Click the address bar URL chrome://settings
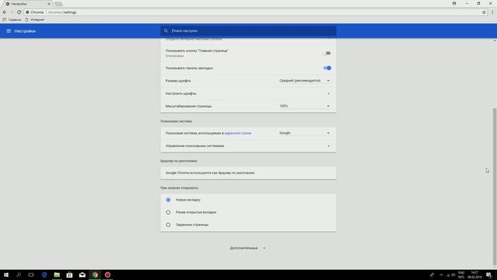Viewport: 497px width, 280px height. pos(62,12)
